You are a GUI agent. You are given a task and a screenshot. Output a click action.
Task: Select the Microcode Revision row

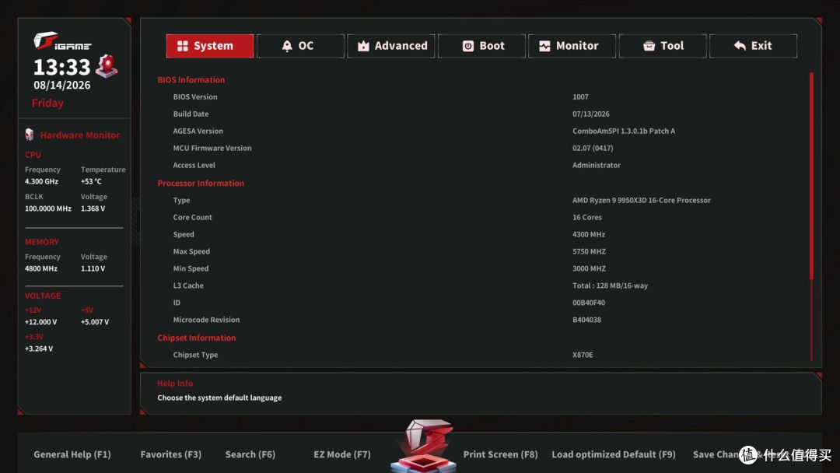click(x=481, y=320)
